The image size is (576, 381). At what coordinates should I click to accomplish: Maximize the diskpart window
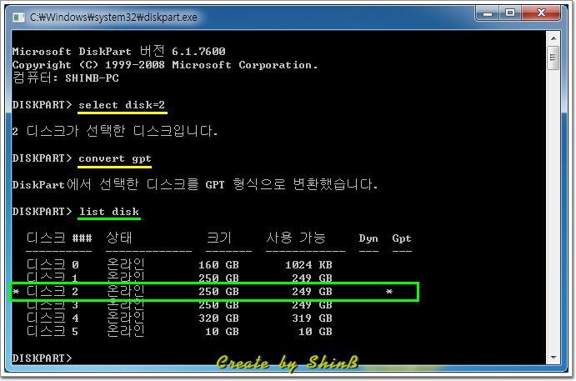pos(510,13)
